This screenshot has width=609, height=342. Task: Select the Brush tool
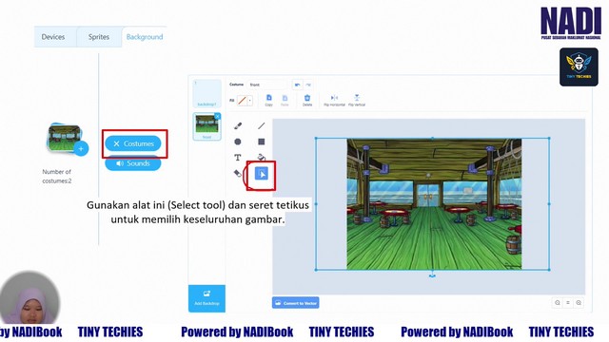point(238,125)
